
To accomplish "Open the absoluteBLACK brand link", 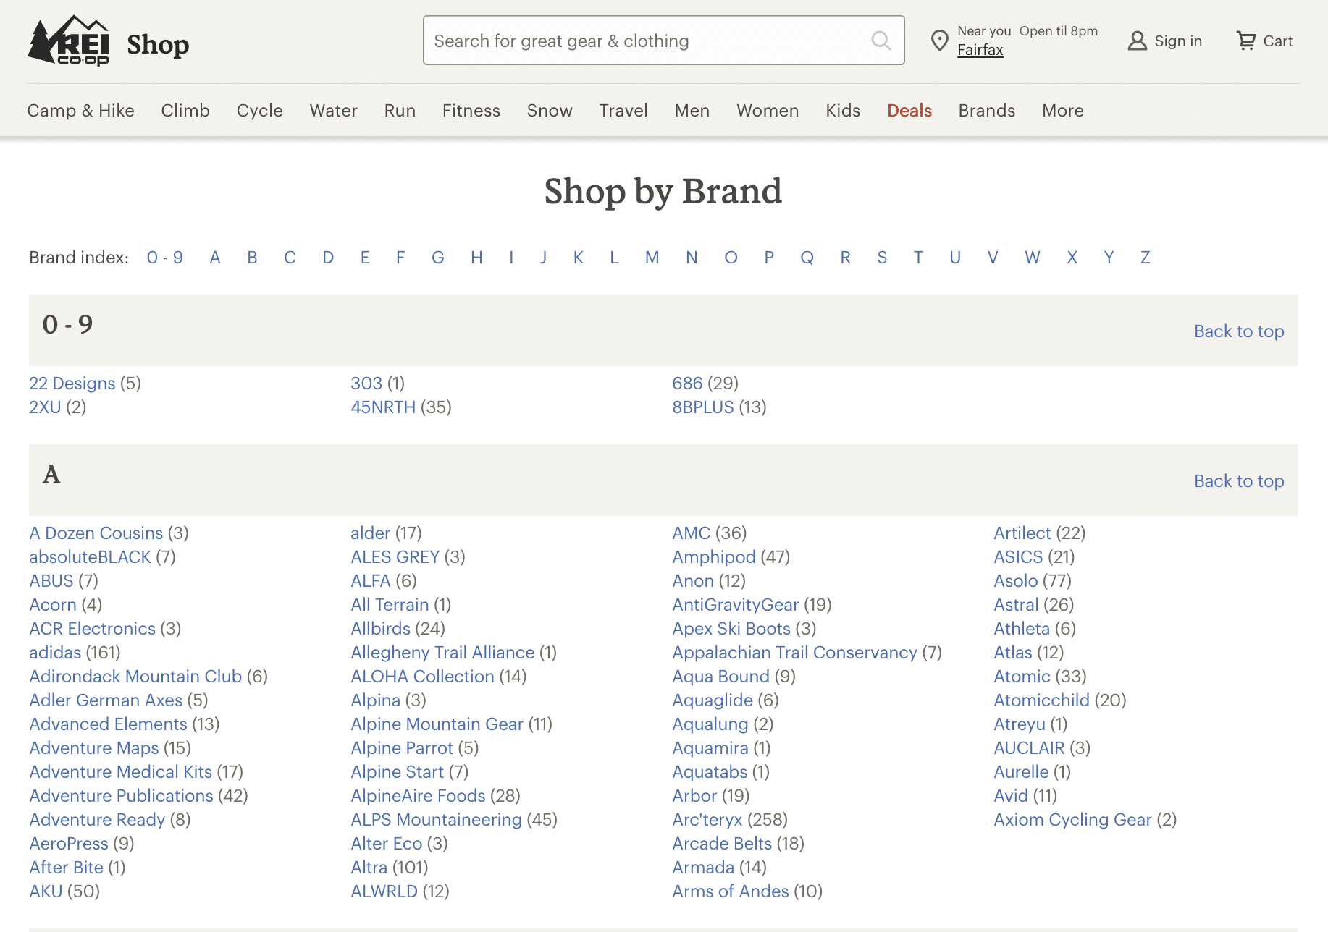I will pos(90,556).
